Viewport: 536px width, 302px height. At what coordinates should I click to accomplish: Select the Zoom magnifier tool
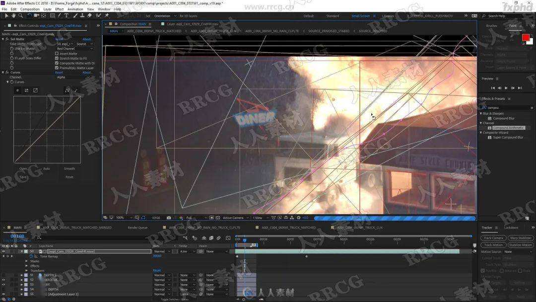click(x=21, y=16)
